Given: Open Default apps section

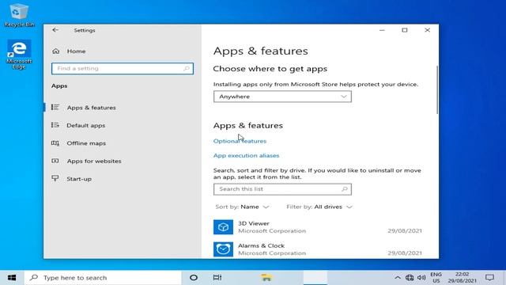Looking at the screenshot, I should pos(86,125).
